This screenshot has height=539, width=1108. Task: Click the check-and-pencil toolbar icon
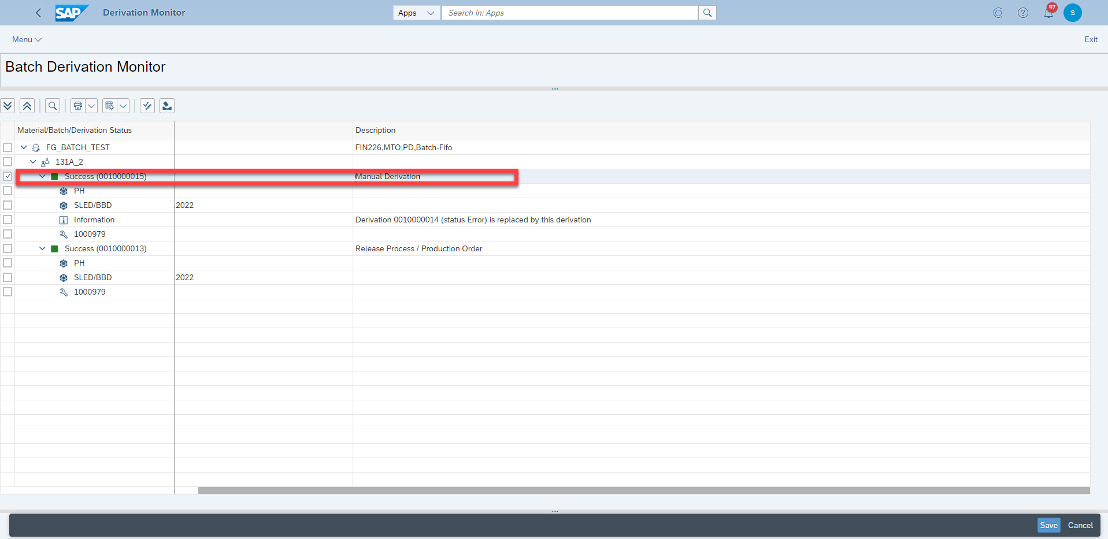(147, 106)
